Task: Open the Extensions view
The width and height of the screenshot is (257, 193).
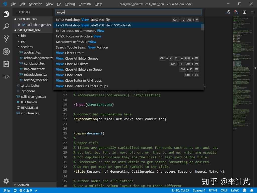Action: tap(6, 64)
